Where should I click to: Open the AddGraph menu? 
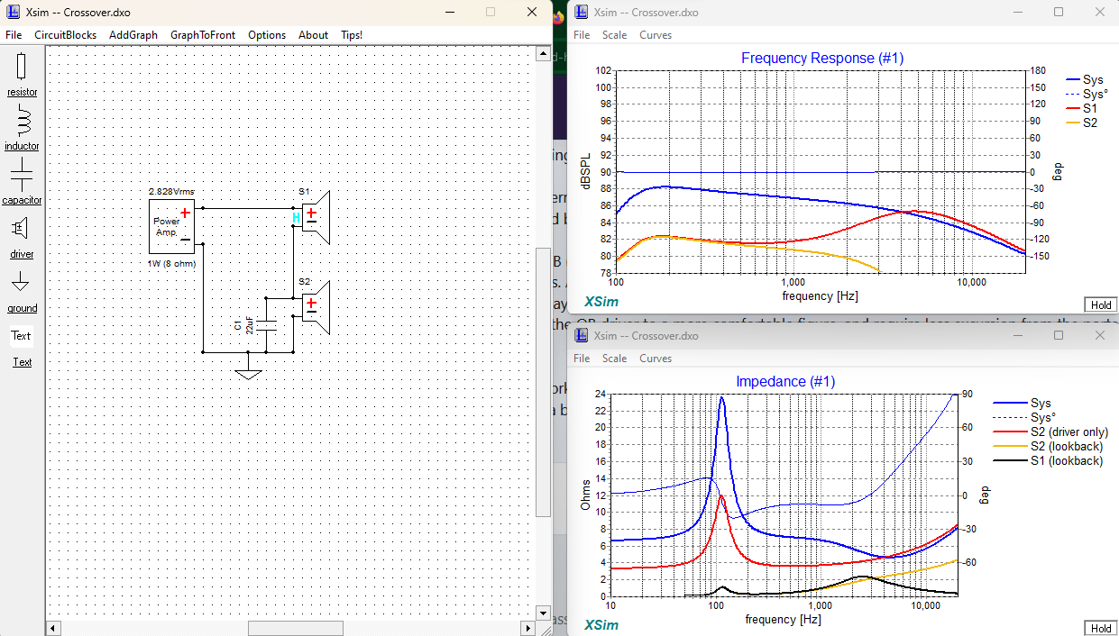click(133, 35)
